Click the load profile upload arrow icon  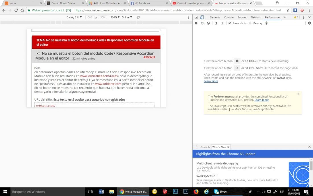tap(216, 23)
